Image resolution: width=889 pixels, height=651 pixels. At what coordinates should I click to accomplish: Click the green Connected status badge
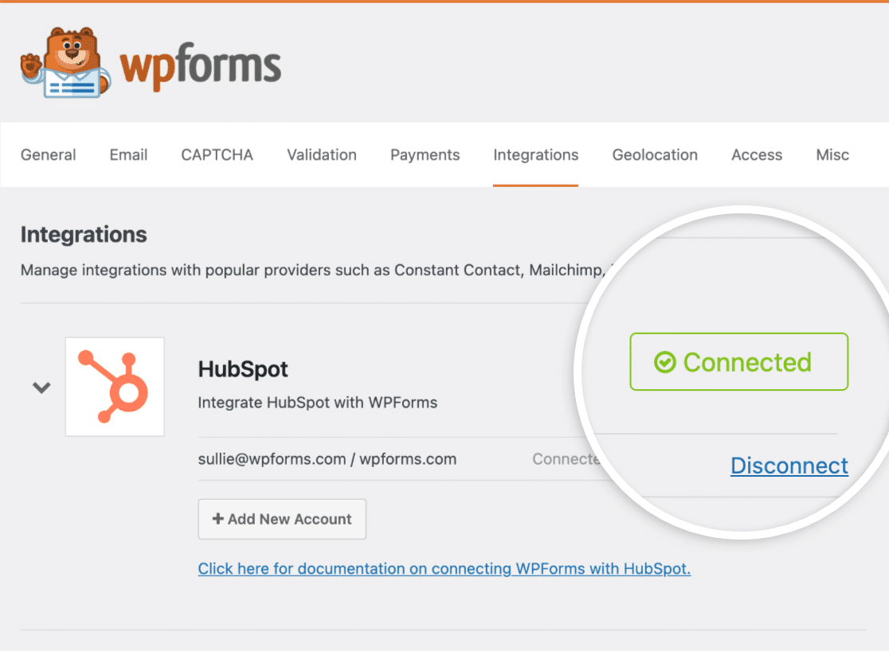(738, 362)
